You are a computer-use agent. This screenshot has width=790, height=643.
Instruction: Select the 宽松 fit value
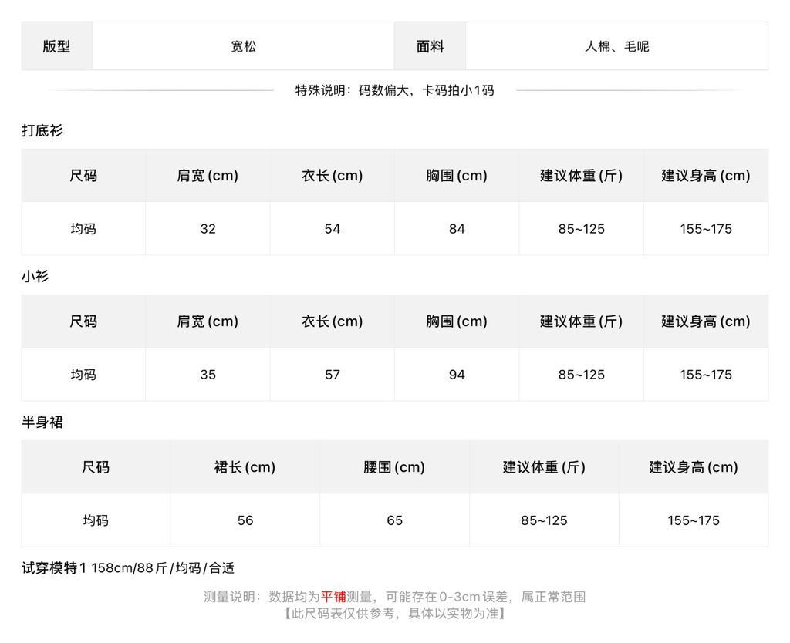[243, 46]
